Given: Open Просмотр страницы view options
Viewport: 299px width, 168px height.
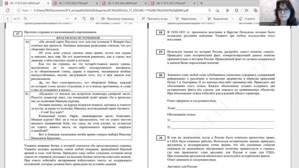Looking at the screenshot, I should tap(117, 19).
